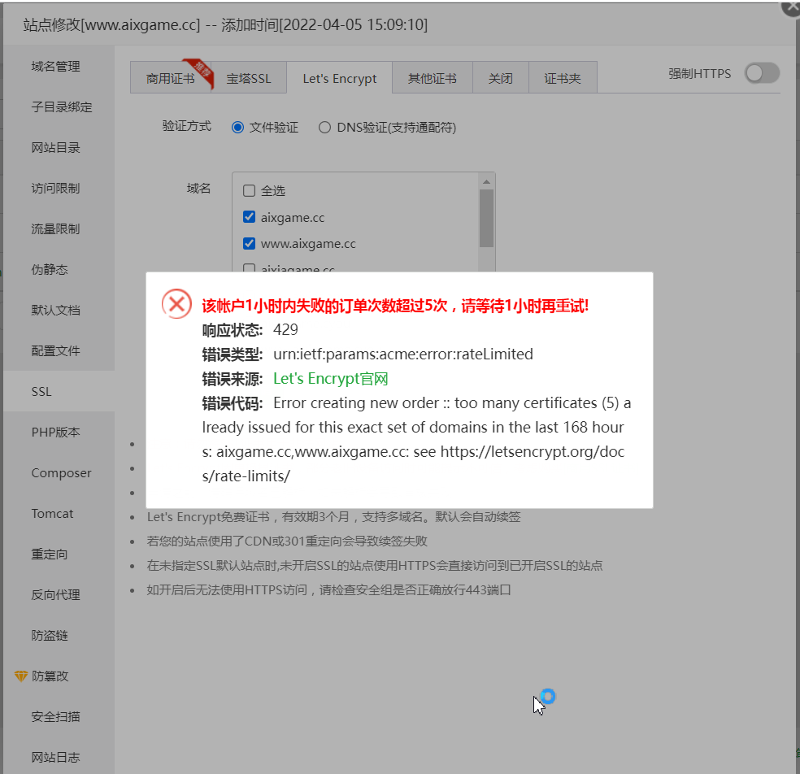Click the domain list scroll-up arrow
The image size is (800, 774).
point(487,181)
